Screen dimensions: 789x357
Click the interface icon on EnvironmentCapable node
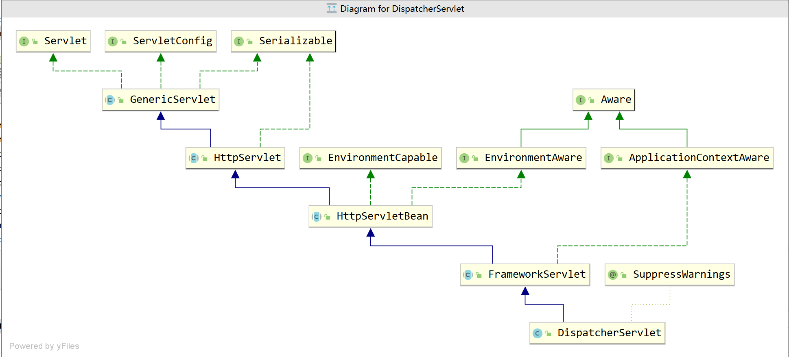pos(308,158)
